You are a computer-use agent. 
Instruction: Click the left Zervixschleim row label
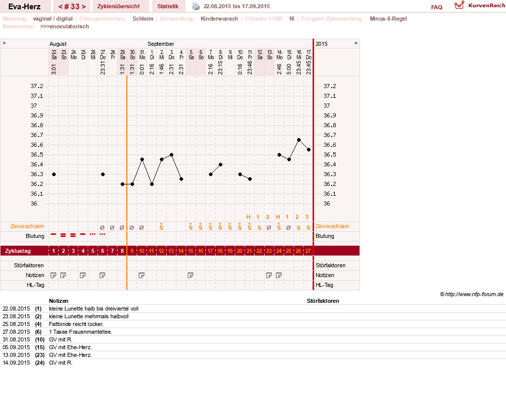[x=27, y=226]
